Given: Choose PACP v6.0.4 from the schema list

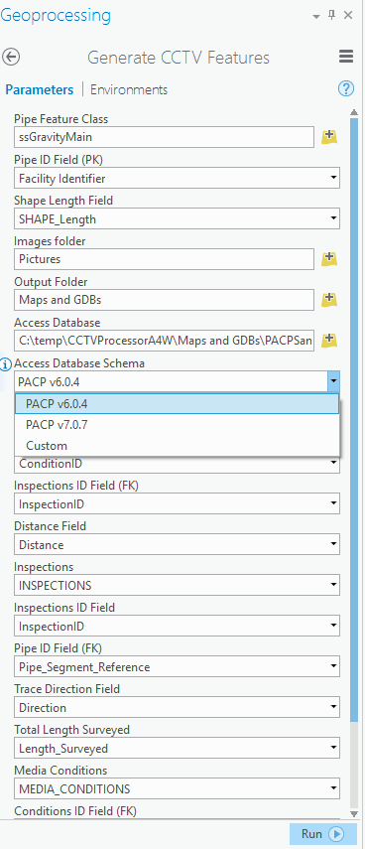Looking at the screenshot, I should coord(177,404).
